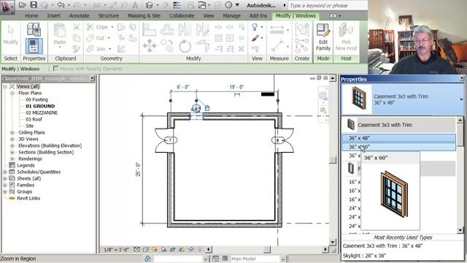Open the type selector dropdown arrow
The height and width of the screenshot is (263, 467).
pos(461,99)
